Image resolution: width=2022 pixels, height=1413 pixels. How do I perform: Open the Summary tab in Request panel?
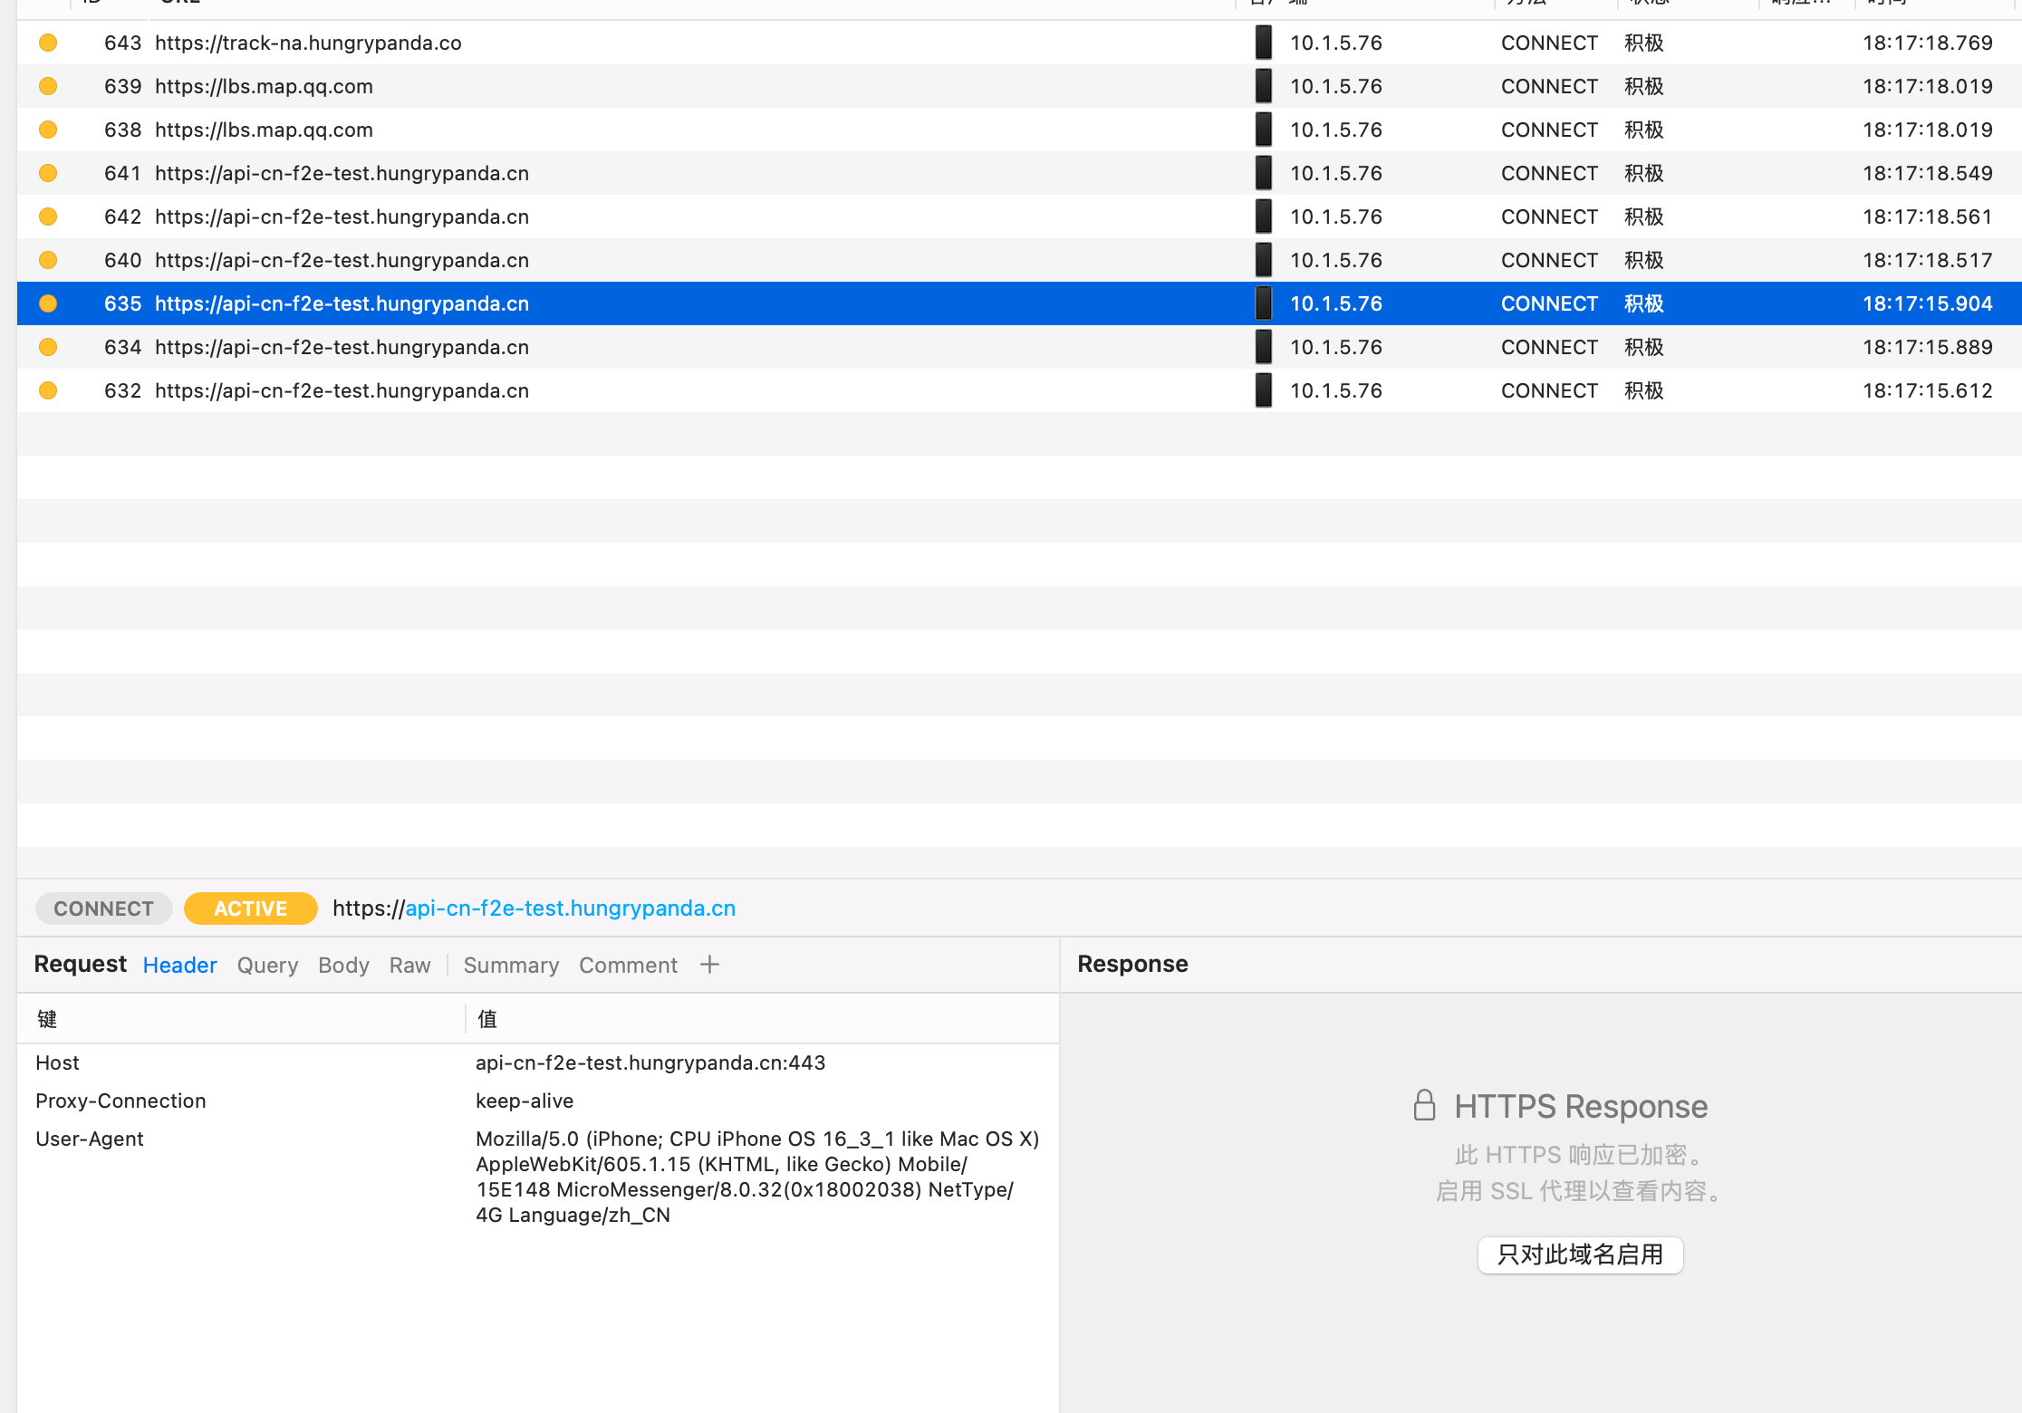pos(510,965)
